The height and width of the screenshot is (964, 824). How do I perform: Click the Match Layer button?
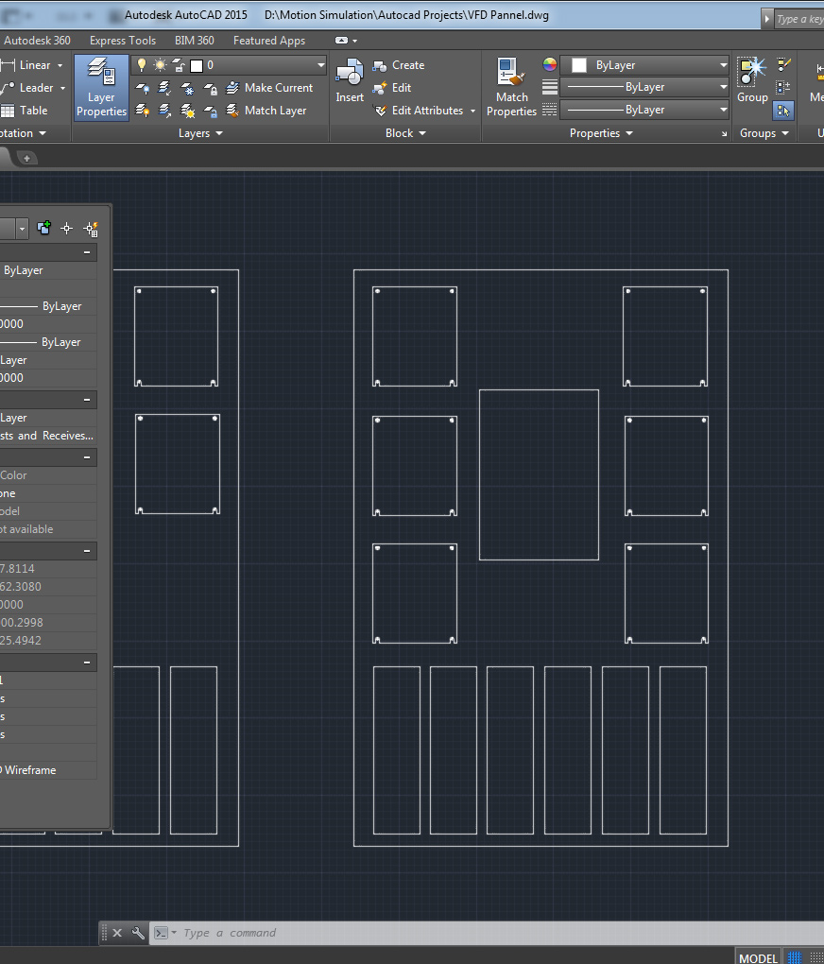pyautogui.click(x=266, y=111)
